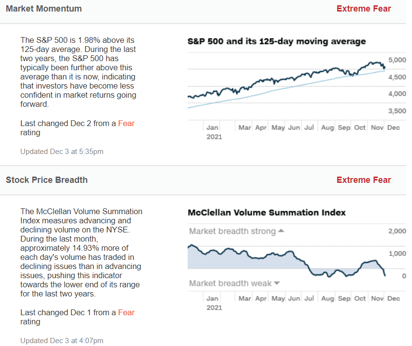Click the Updated Dec 3 at 4:07pm timestamp
The image size is (412, 346).
pos(62,341)
